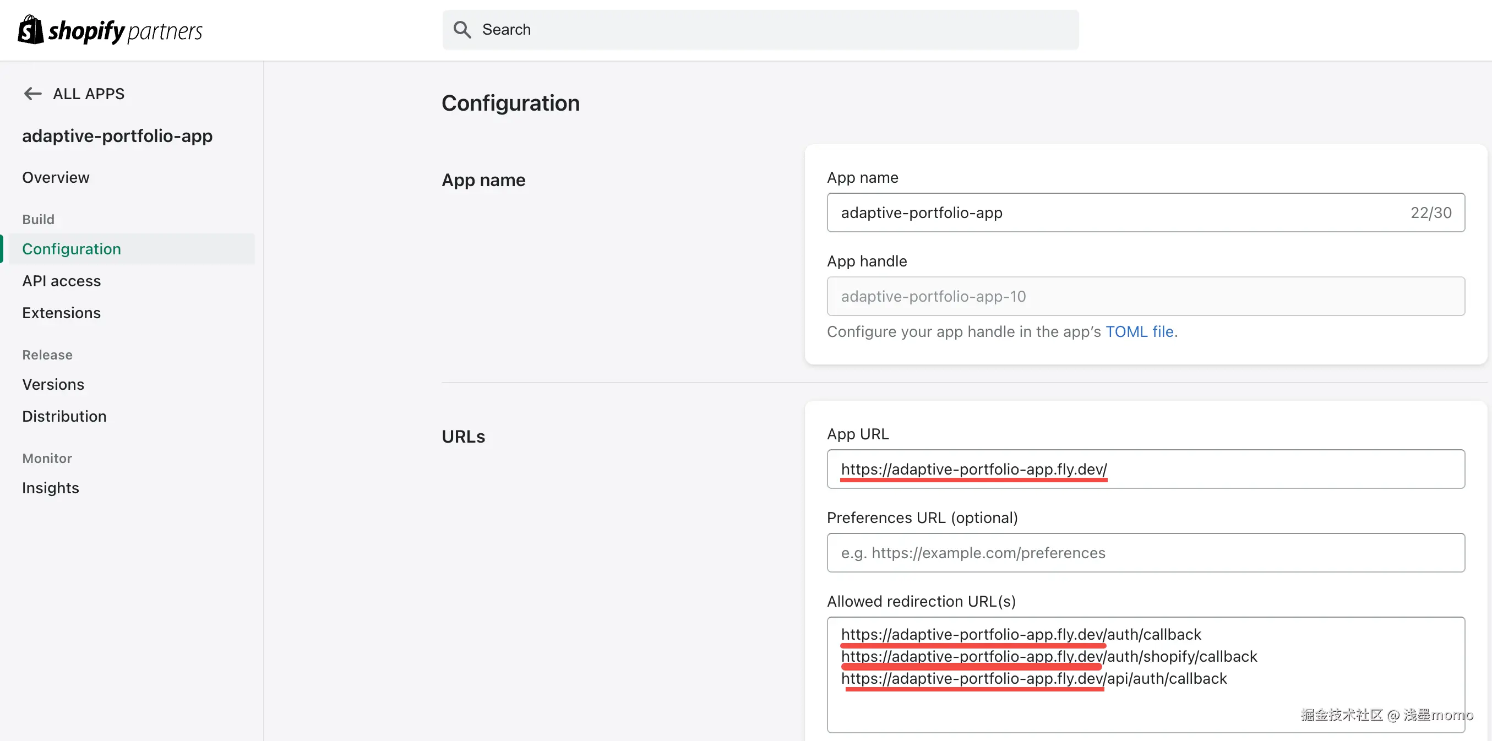Image resolution: width=1492 pixels, height=741 pixels.
Task: Click the search magnifier icon
Action: pyautogui.click(x=461, y=30)
